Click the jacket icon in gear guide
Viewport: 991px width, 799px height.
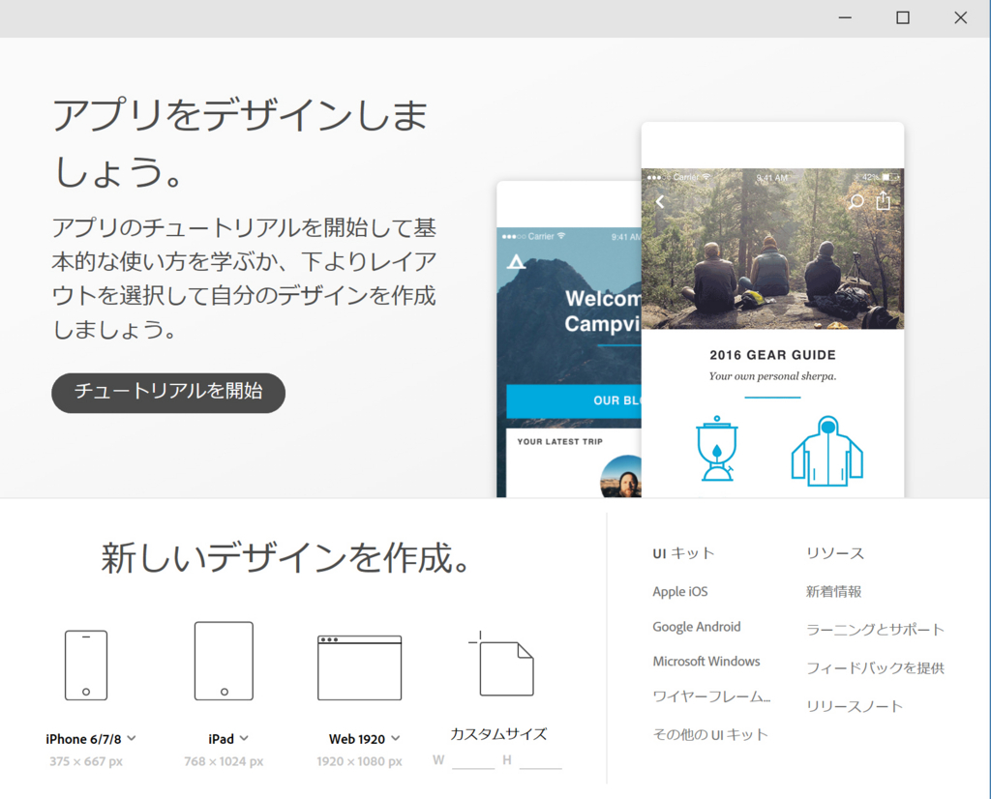[827, 451]
